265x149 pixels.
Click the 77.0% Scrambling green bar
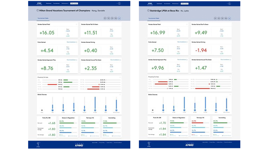(x=110, y=123)
